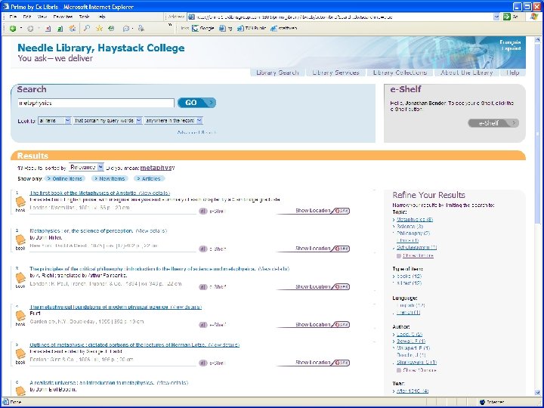Filter results to Online items
This screenshot has height=408, width=544.
[x=65, y=178]
